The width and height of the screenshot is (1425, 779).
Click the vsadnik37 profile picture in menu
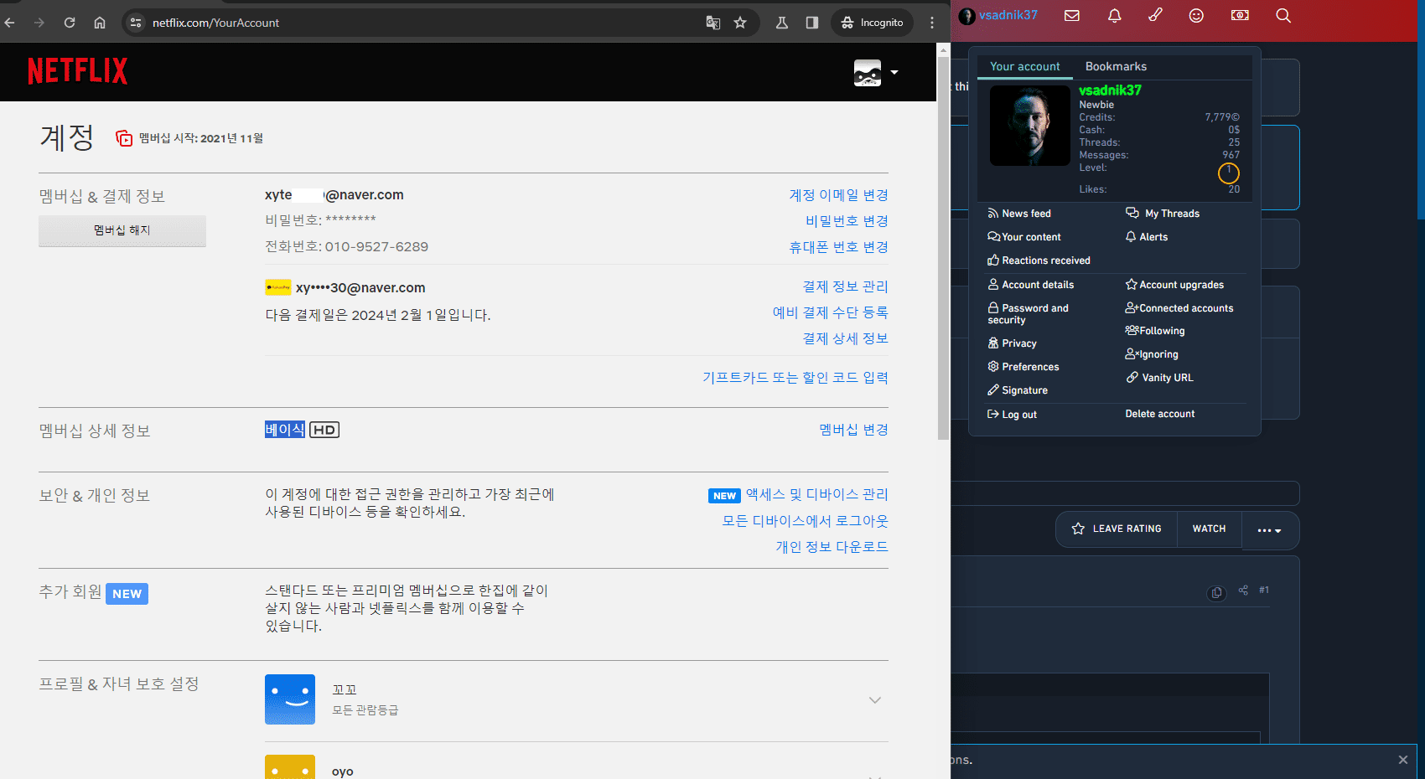(1030, 126)
